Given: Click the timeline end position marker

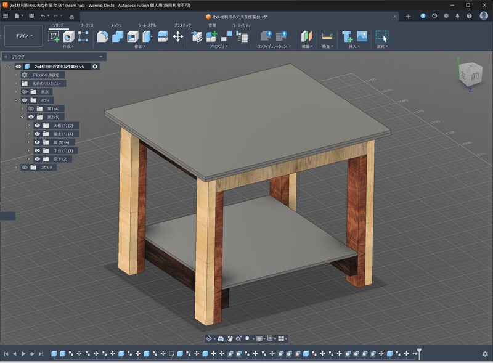Looking at the screenshot, I should [x=419, y=352].
